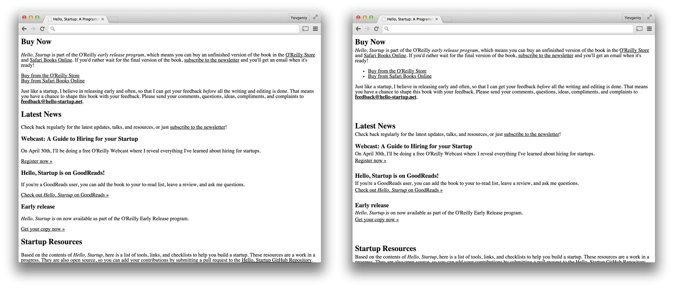Image resolution: width=679 pixels, height=288 pixels.
Task: Click feedback@hello-startup.net in left window
Action: click(x=52, y=102)
